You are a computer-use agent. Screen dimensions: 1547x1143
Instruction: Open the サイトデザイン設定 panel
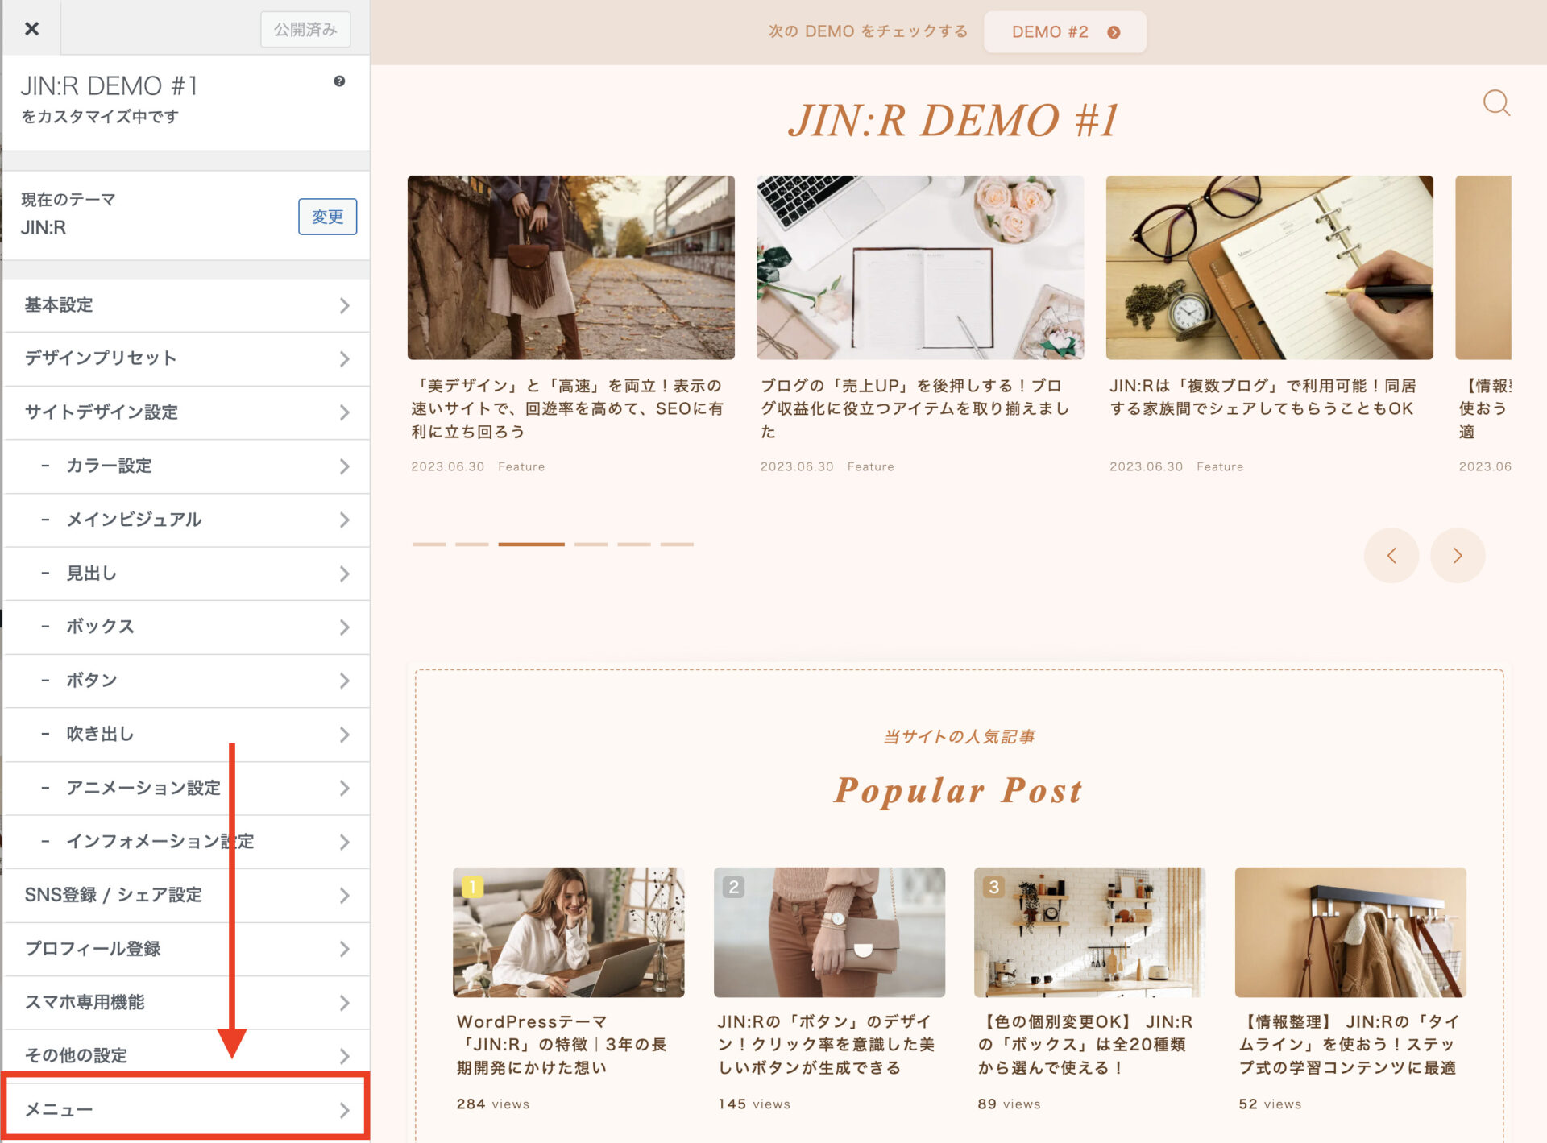pos(187,412)
